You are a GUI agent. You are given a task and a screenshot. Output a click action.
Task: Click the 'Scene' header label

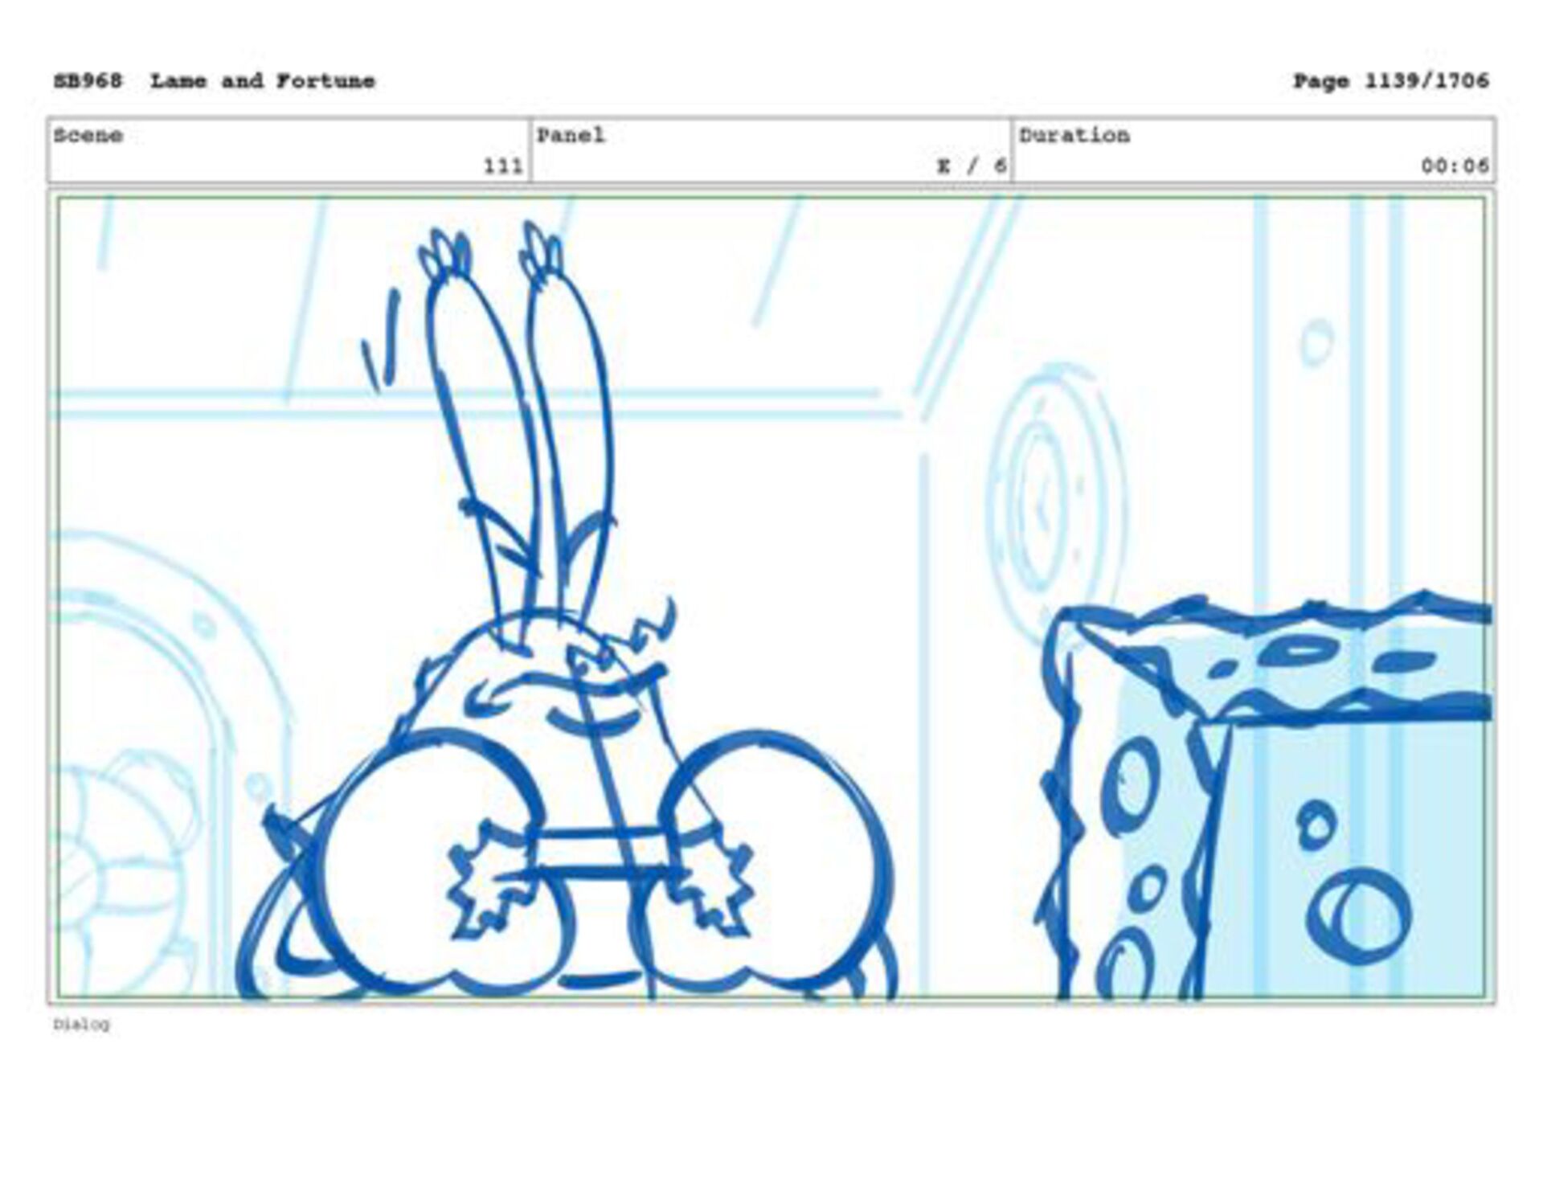coord(88,135)
